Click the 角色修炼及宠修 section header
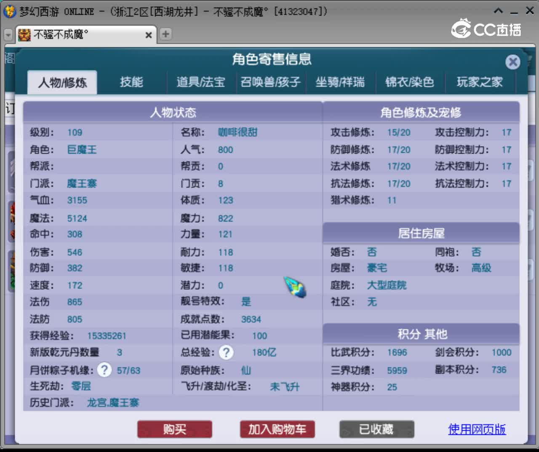Image resolution: width=539 pixels, height=452 pixels. pos(421,112)
